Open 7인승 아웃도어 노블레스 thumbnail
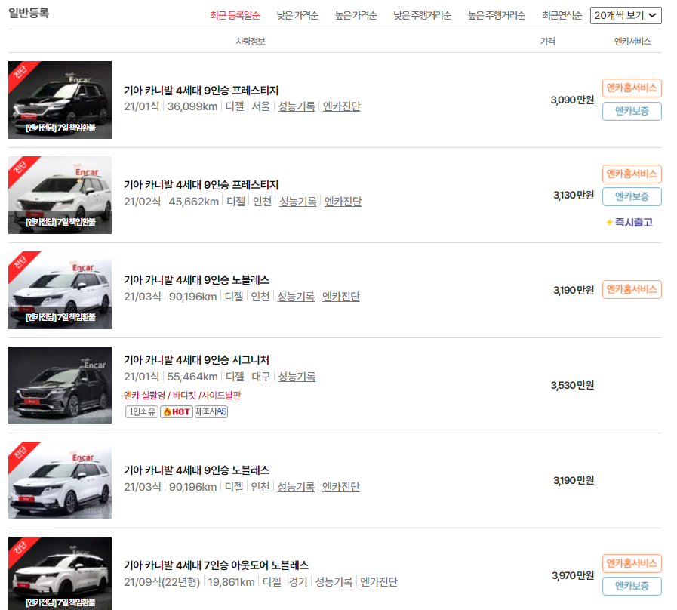The height and width of the screenshot is (610, 677). click(x=60, y=573)
